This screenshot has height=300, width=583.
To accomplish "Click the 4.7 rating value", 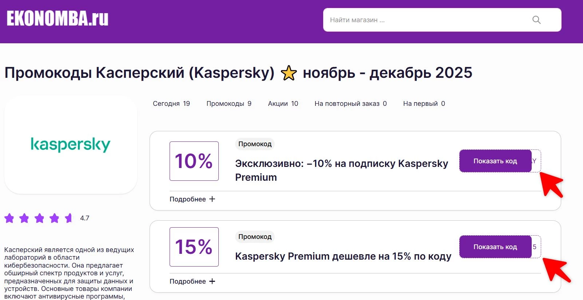I will [84, 218].
